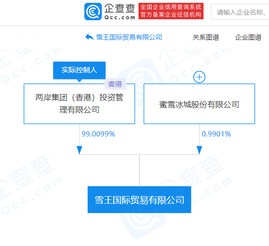Screen dimensions: 269x246
Task: Click the 企查查 brand name text
Action: click(120, 8)
